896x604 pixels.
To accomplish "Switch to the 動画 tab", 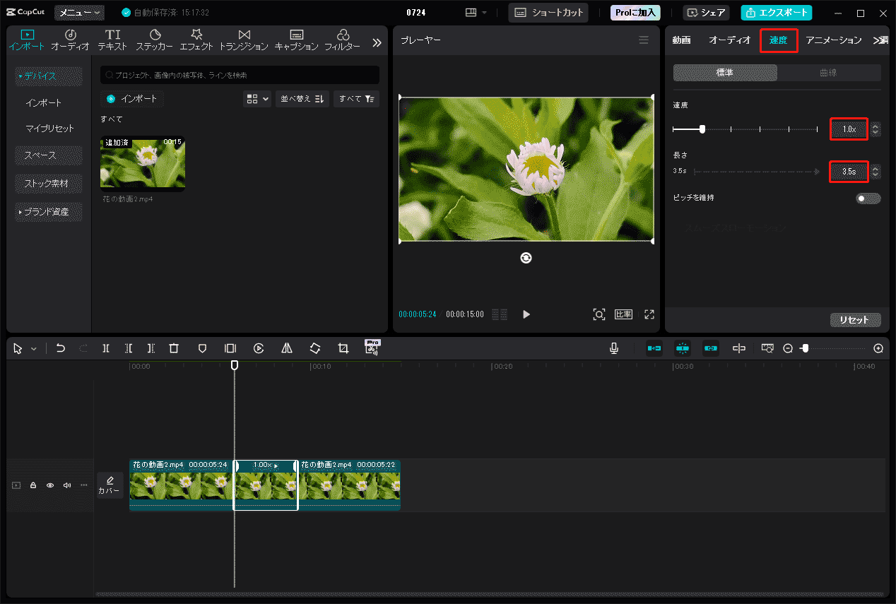I will point(681,40).
